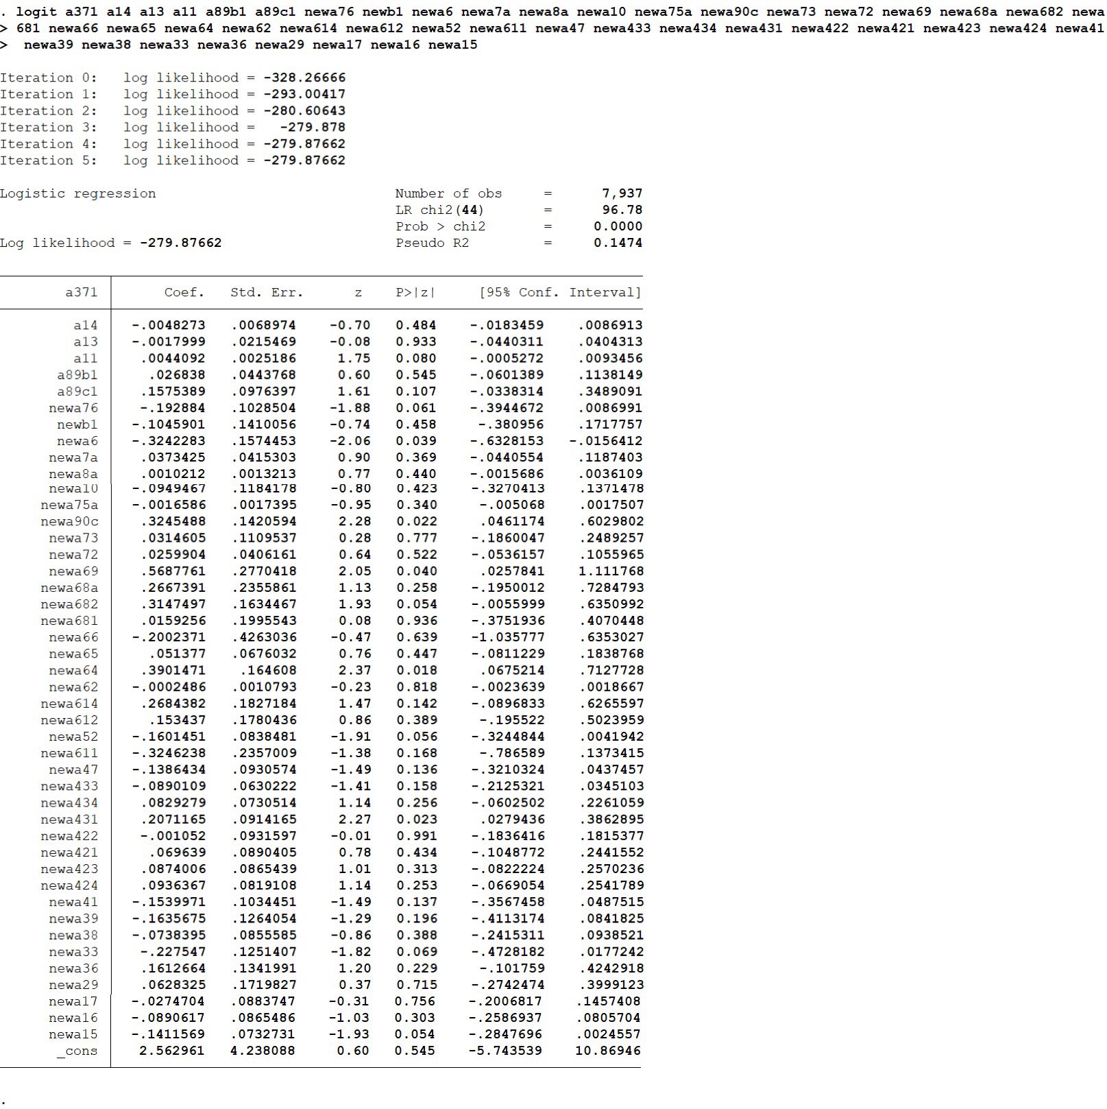1107x1109 pixels.
Task: Click the Number of obs value 7,937
Action: (622, 193)
